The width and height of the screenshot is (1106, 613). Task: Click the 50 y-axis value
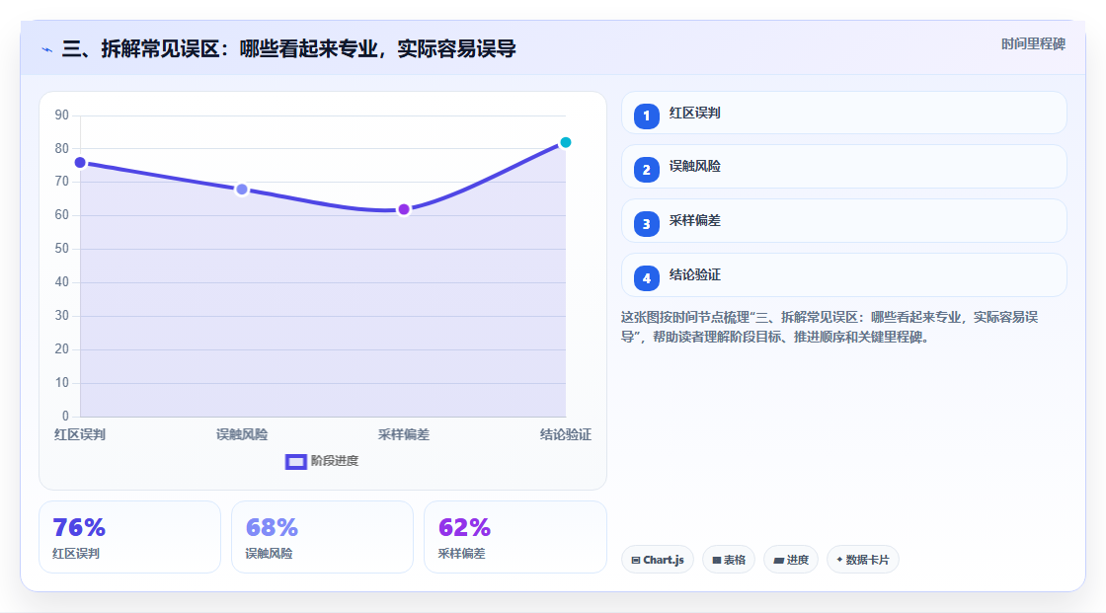pos(62,249)
